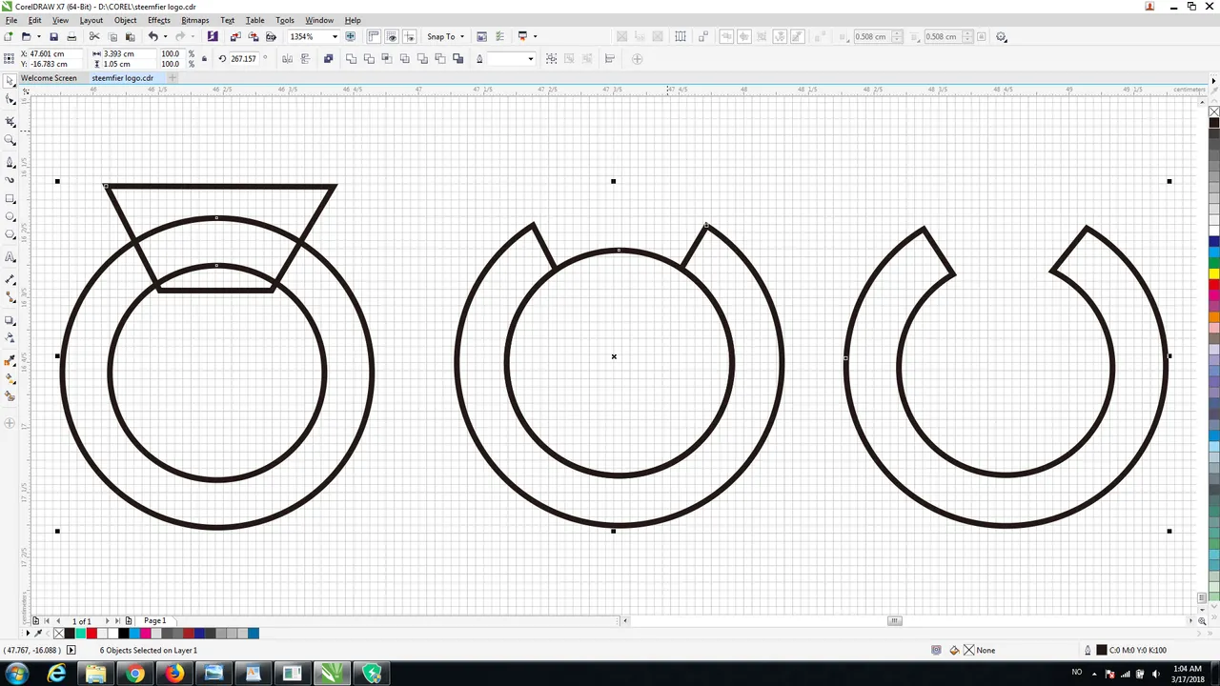Expand the application launcher dropdown
This screenshot has height=686, width=1220.
[x=535, y=36]
